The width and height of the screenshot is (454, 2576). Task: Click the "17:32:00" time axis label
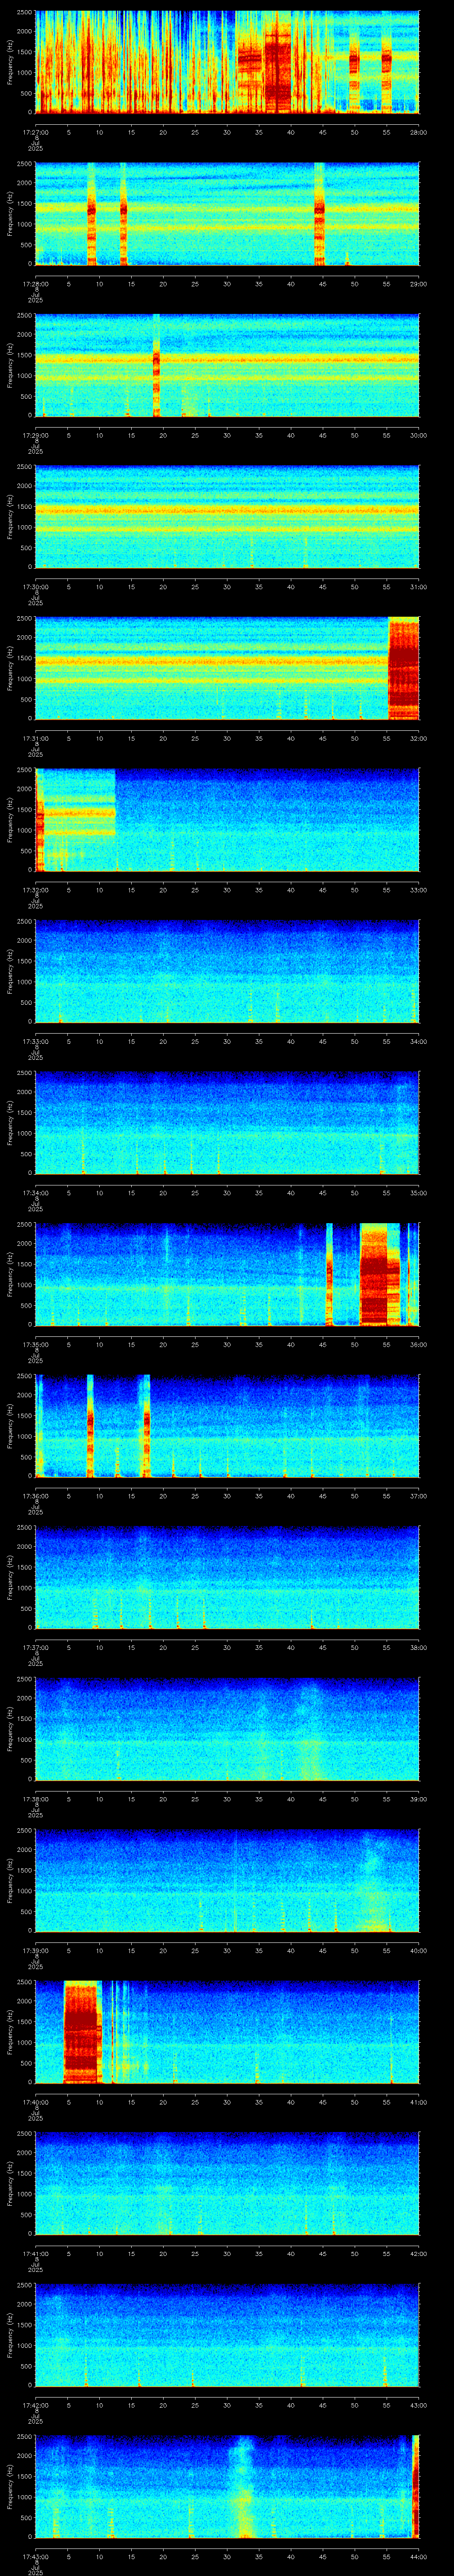(35, 890)
